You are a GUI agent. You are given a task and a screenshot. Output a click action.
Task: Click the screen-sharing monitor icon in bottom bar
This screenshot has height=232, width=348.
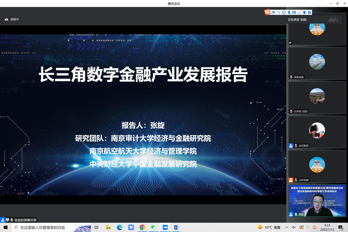(7, 220)
